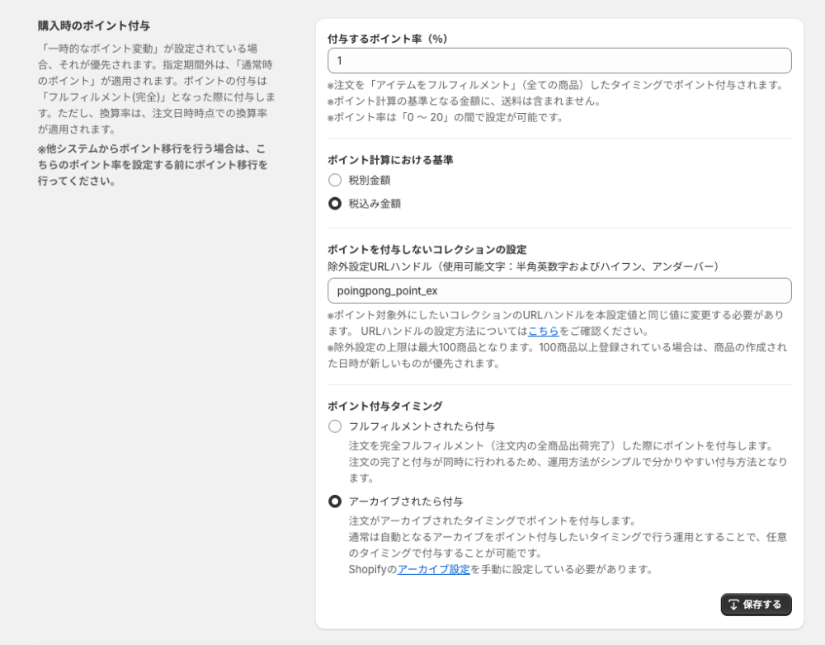
Task: Select the 税込み金額 radio button
Action: coord(335,204)
